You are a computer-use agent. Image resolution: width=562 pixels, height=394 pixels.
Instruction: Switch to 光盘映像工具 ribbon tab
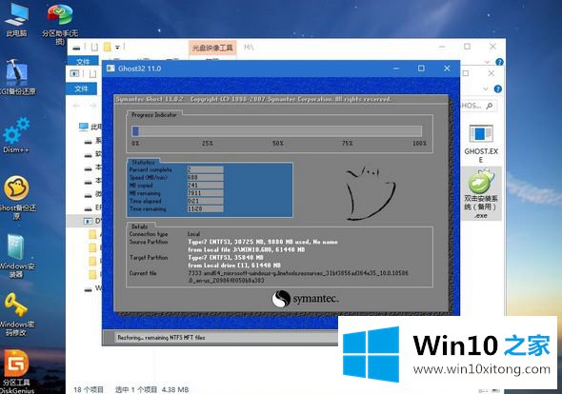tap(212, 48)
